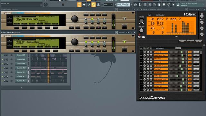Viewport: 206px width, 116px height.
Task: Click the play arrow button on Sound Canvas
Action: [202, 28]
